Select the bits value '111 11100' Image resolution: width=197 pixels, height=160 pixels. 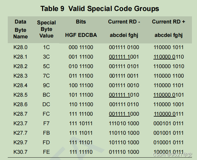81,114
